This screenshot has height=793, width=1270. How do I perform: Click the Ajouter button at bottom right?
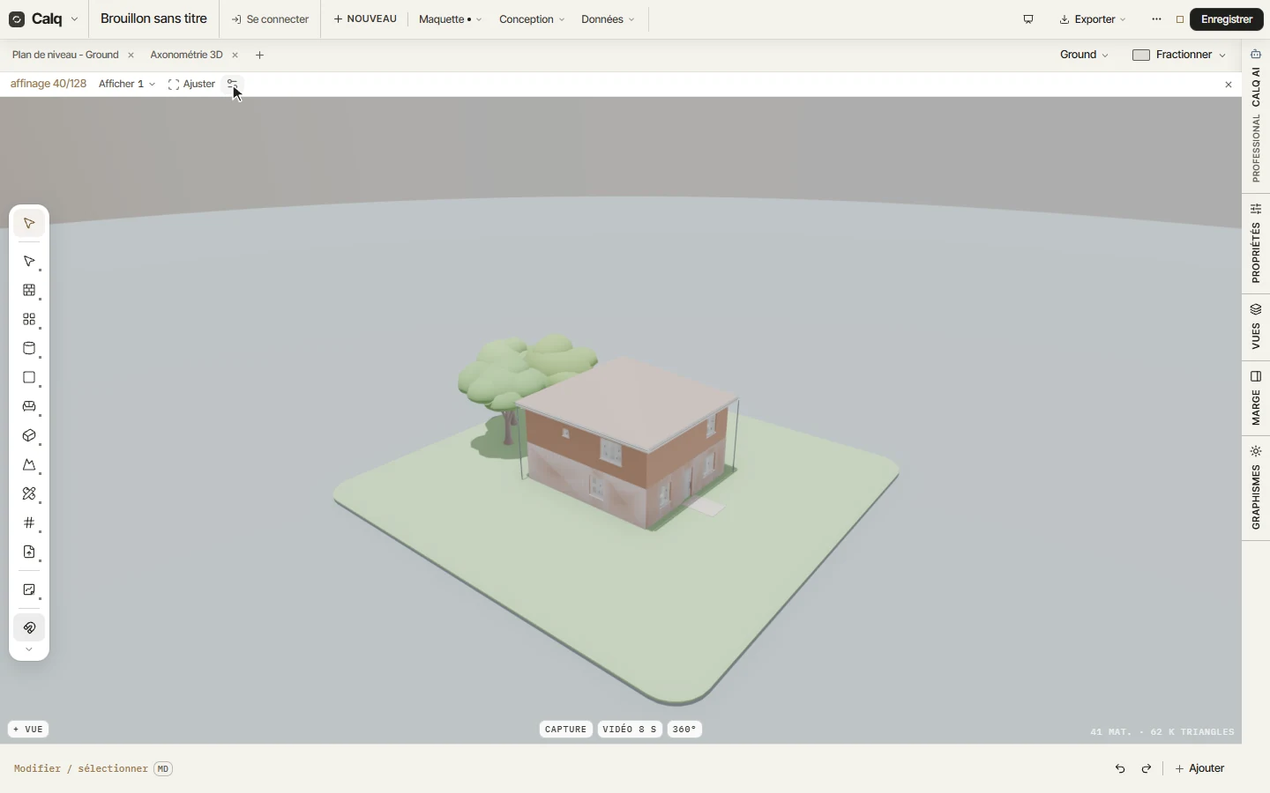[1199, 768]
